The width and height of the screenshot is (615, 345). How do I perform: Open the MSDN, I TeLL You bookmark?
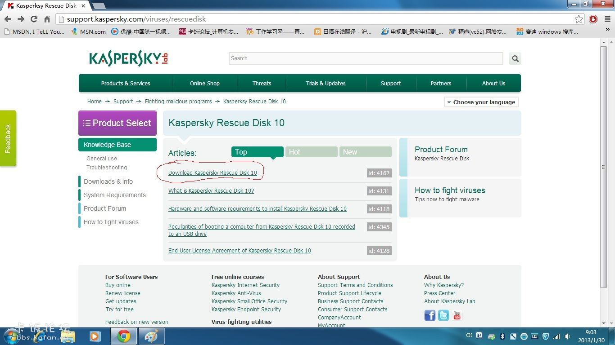(34, 32)
